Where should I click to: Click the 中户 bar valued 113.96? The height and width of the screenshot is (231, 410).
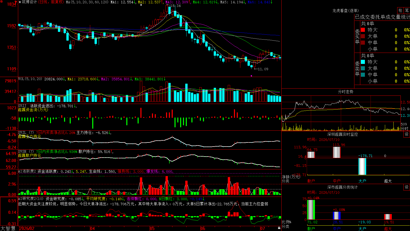pos(336,152)
